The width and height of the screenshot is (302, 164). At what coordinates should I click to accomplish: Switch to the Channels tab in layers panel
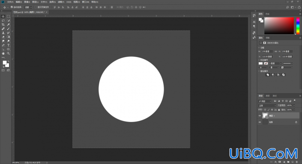268,96
